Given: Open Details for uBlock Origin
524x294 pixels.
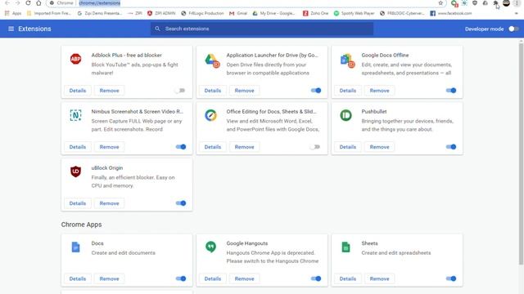Looking at the screenshot, I should click(x=78, y=203).
